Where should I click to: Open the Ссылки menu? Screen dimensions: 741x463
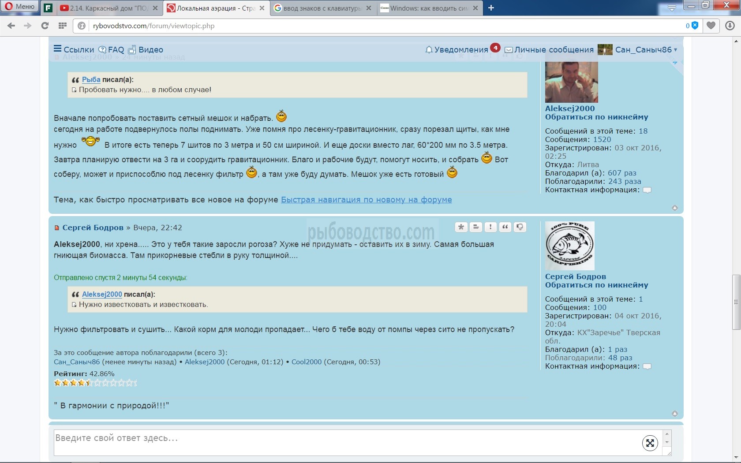click(x=74, y=49)
